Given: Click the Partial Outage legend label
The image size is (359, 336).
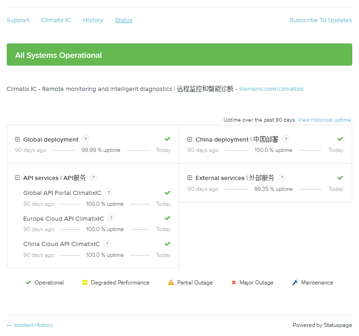Looking at the screenshot, I should (x=195, y=283).
